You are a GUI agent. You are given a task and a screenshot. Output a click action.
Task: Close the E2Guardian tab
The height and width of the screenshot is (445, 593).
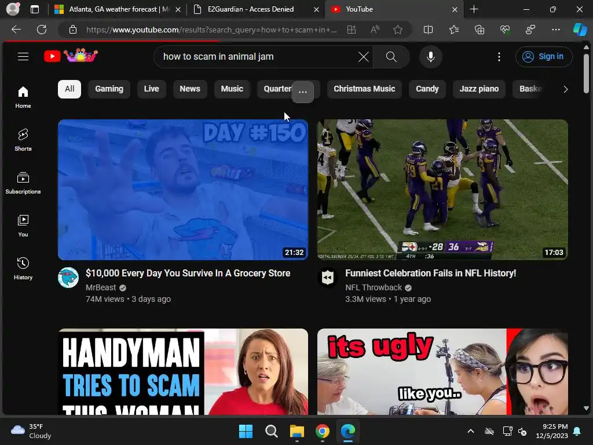coord(317,9)
